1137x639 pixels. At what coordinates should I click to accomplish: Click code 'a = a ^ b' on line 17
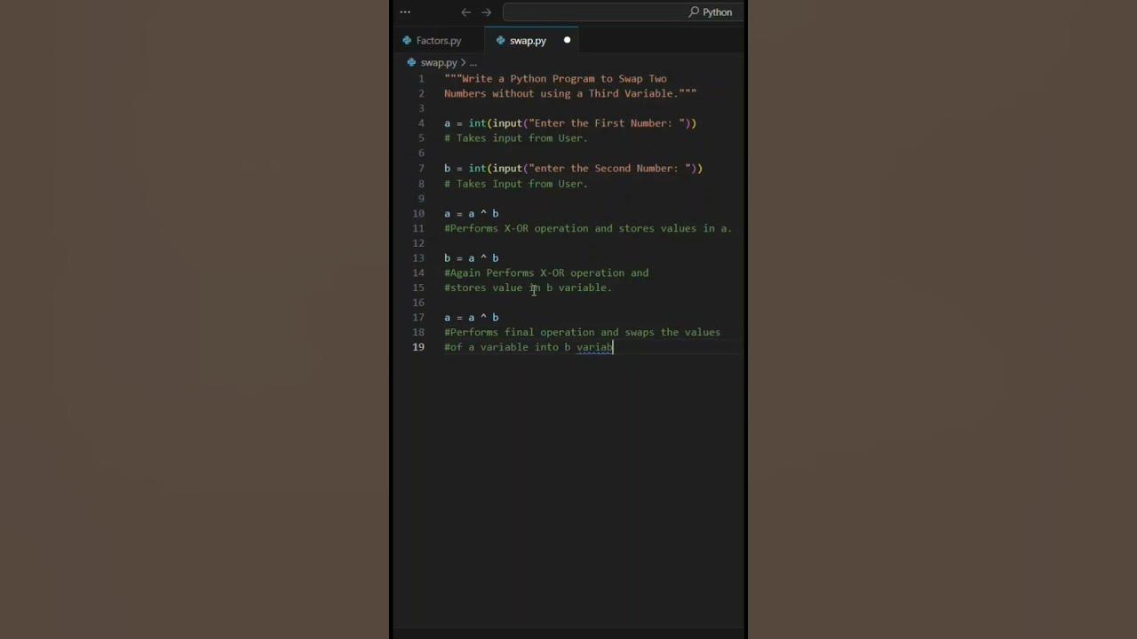tap(472, 318)
